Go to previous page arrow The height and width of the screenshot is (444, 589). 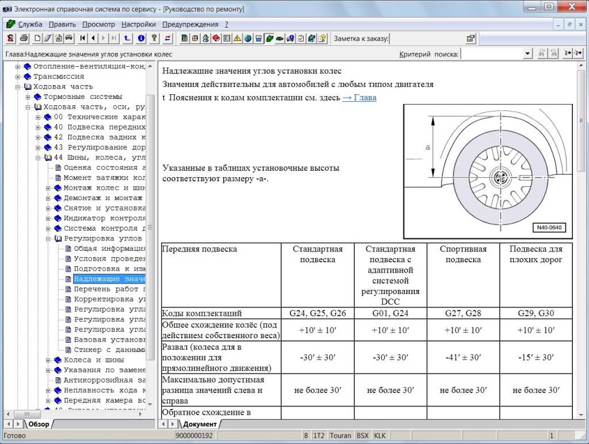click(x=93, y=38)
